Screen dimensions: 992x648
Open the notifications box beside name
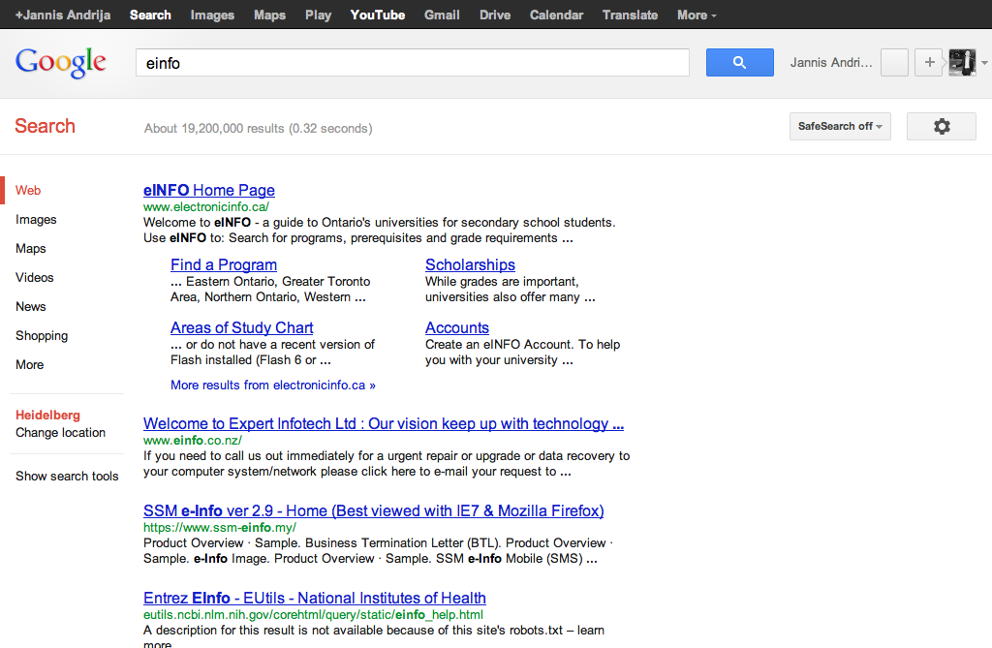894,63
